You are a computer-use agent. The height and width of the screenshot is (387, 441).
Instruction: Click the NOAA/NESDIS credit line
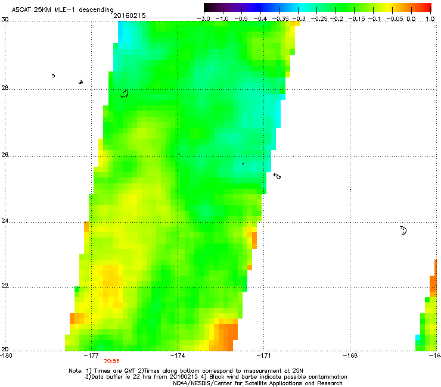257,383
